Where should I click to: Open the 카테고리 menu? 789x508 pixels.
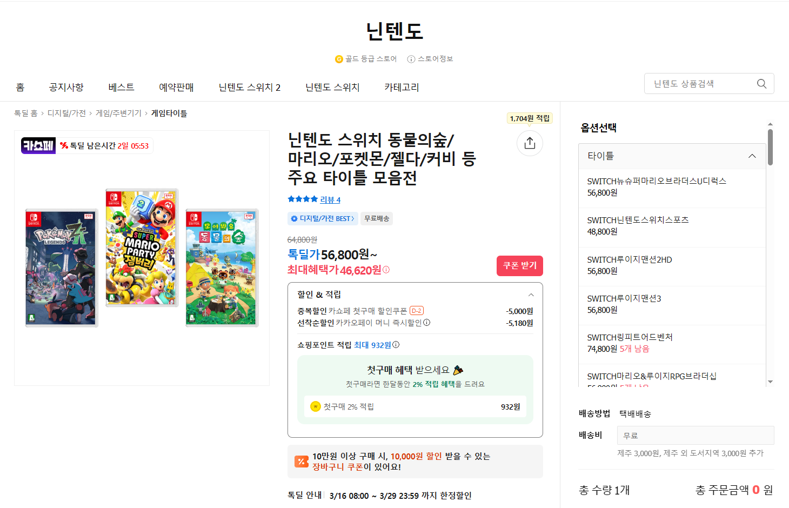400,87
